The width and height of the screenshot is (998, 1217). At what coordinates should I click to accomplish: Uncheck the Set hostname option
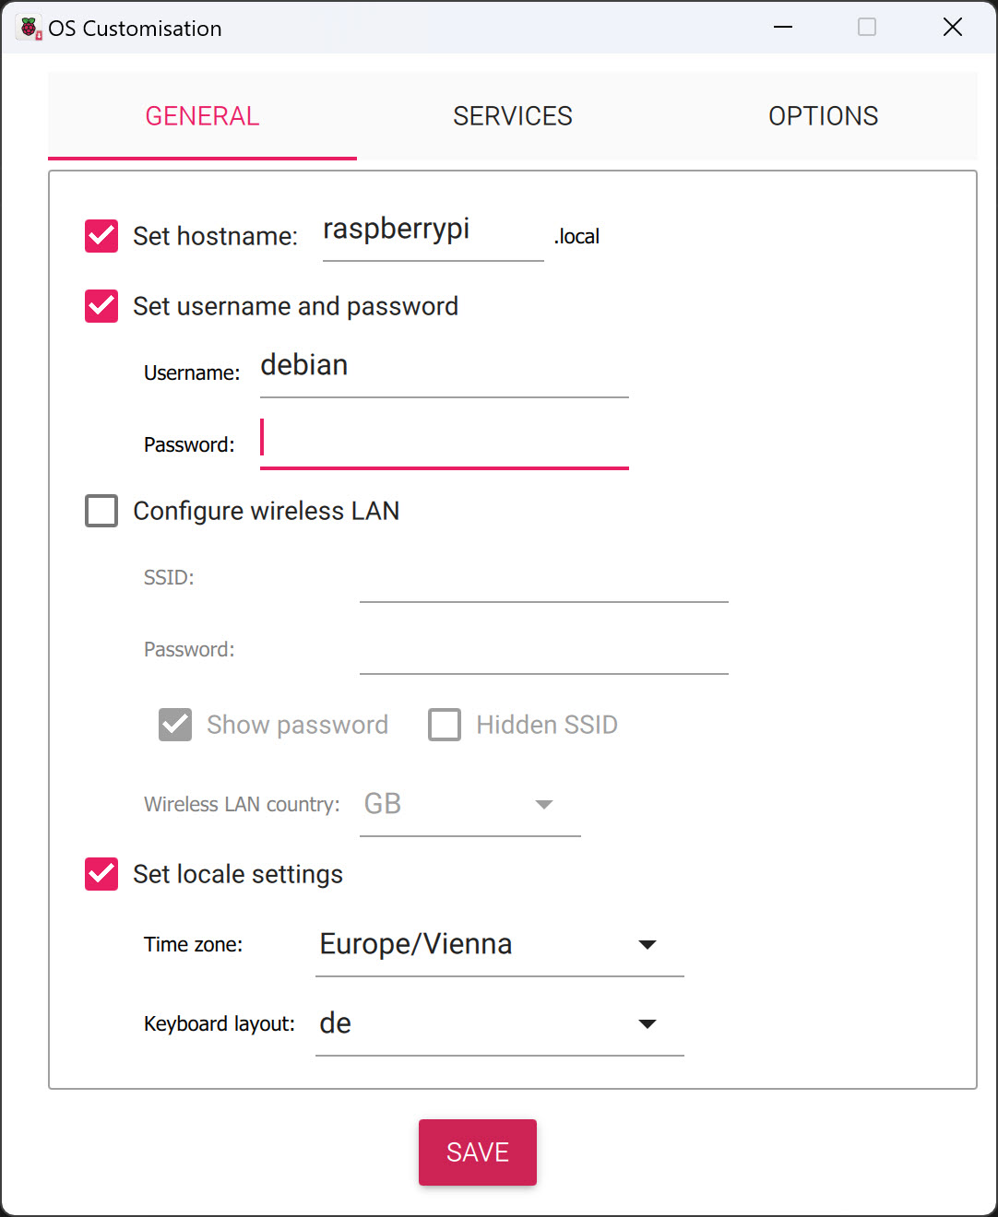[101, 236]
